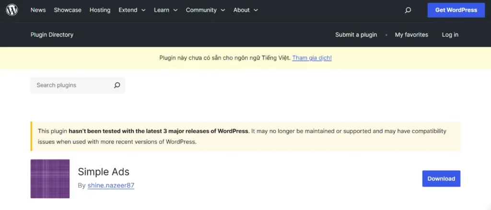Screen dimensions: 491x210
Task: Select Showcase in the top navigation
Action: click(68, 10)
